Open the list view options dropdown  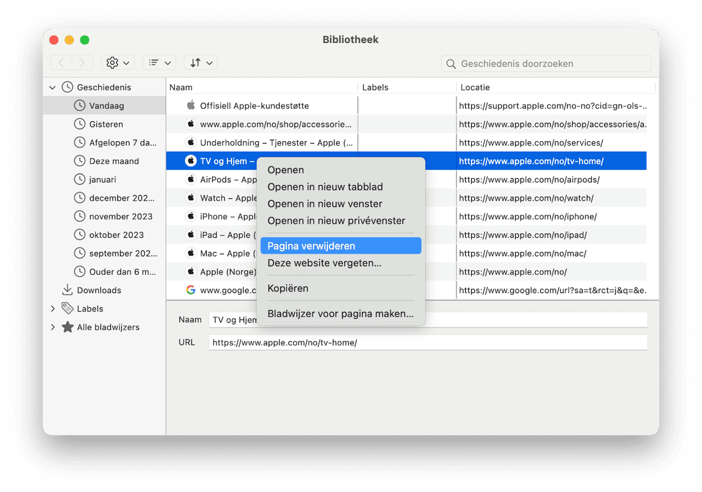pyautogui.click(x=159, y=63)
